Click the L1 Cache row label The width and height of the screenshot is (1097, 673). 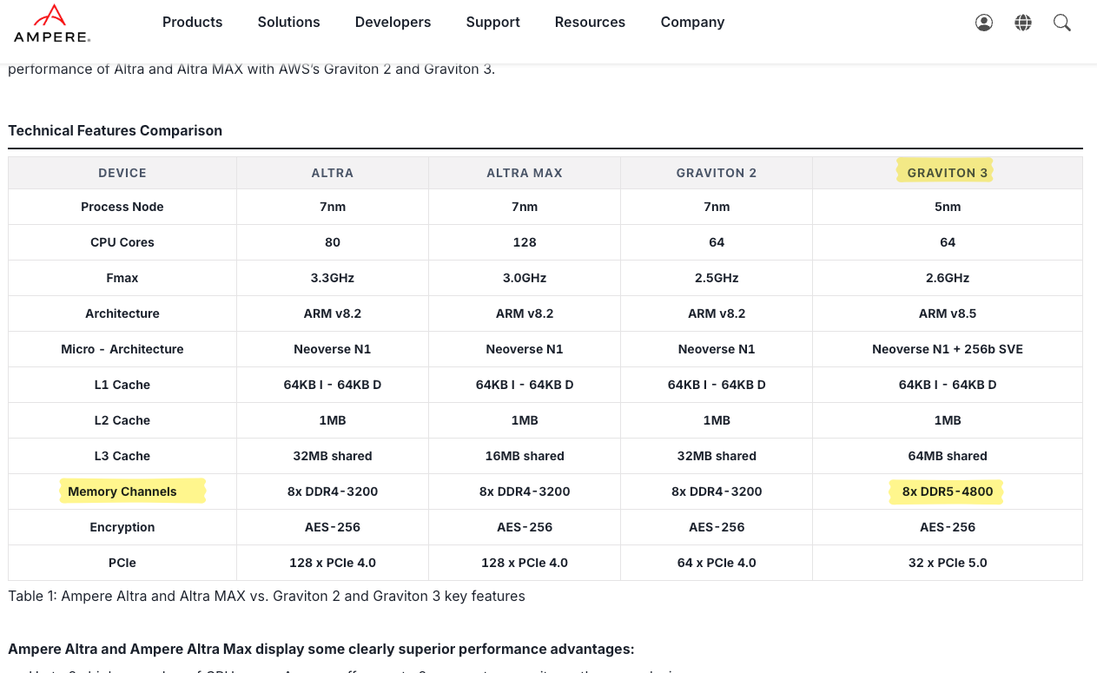coord(122,385)
